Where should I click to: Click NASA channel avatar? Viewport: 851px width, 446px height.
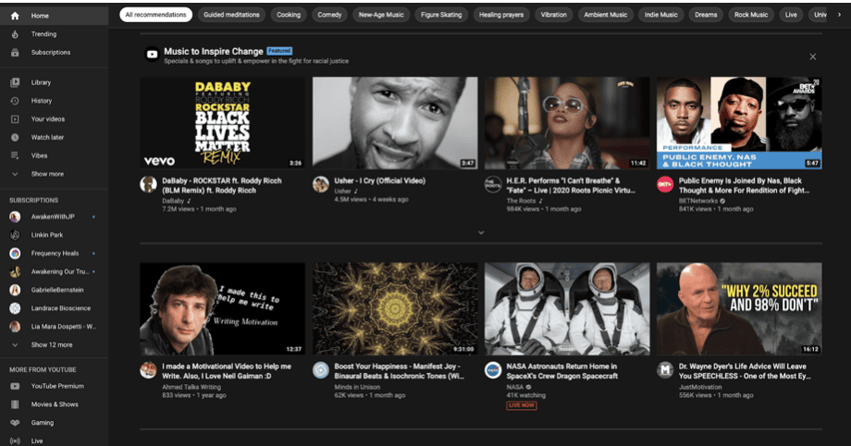click(493, 370)
